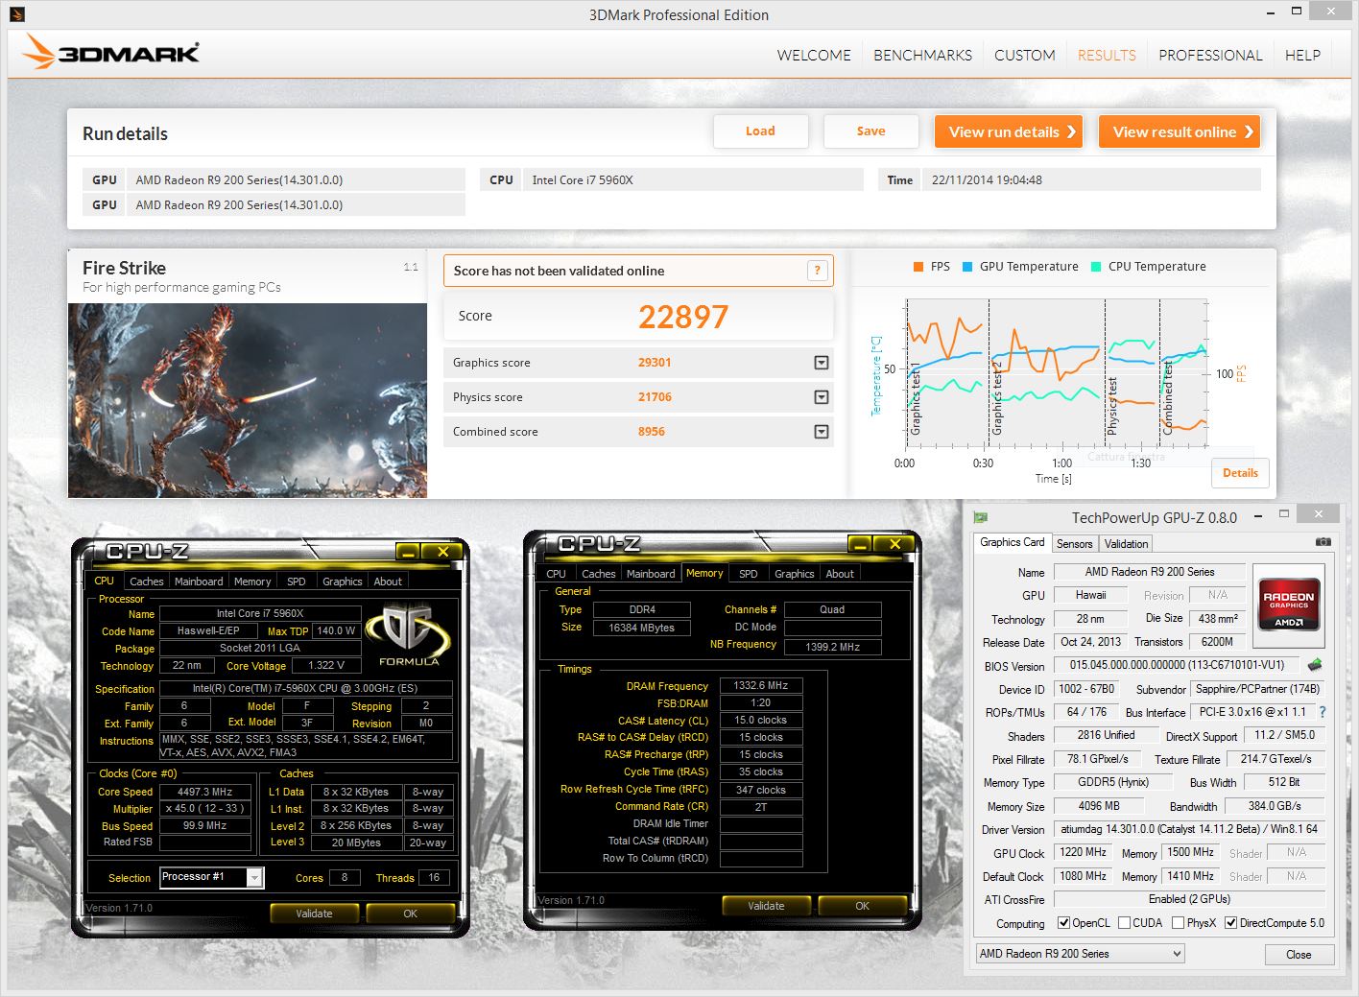Toggle the DirectCompute 5.0 checkbox

(x=1230, y=923)
